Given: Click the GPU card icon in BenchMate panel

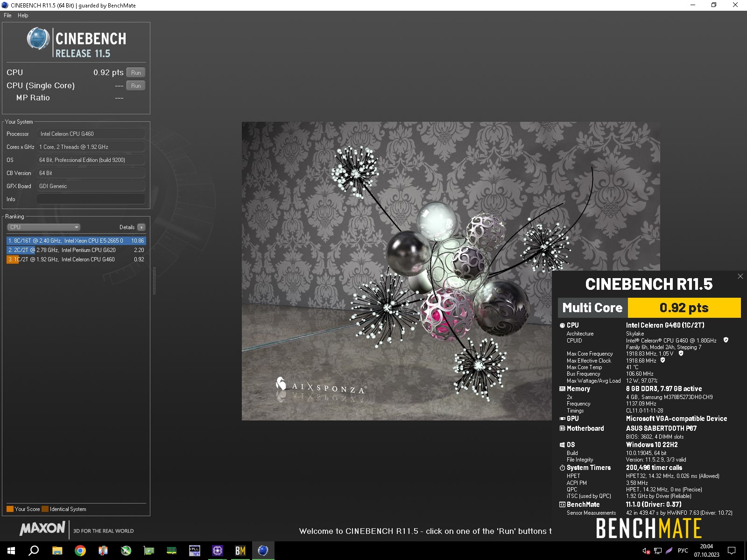Looking at the screenshot, I should coord(562,419).
